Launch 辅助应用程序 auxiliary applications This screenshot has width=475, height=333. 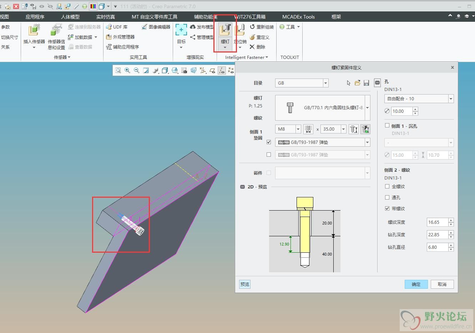(x=122, y=47)
